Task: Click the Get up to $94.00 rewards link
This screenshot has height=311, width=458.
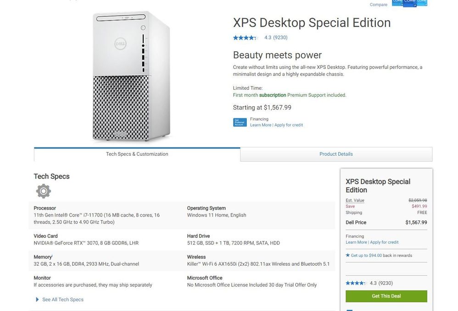Action: click(381, 256)
